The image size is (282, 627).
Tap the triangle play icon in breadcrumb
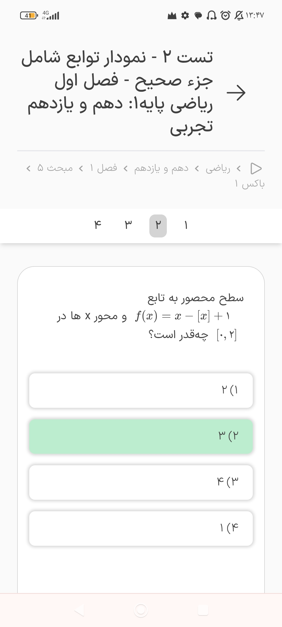256,169
